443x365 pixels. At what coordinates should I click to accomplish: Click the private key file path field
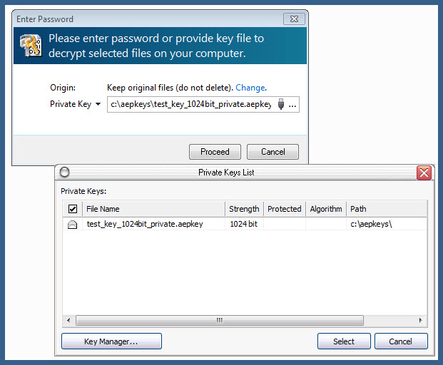(x=190, y=105)
